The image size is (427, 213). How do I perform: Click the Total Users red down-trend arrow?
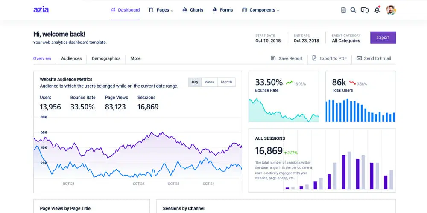pos(352,82)
